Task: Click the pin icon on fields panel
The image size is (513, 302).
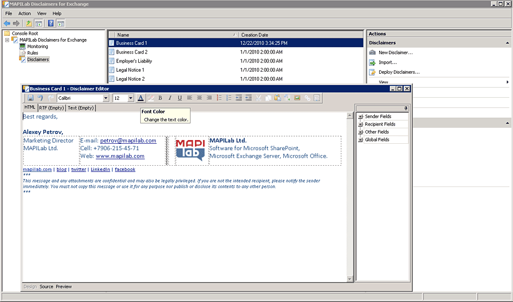Action: pyautogui.click(x=406, y=108)
